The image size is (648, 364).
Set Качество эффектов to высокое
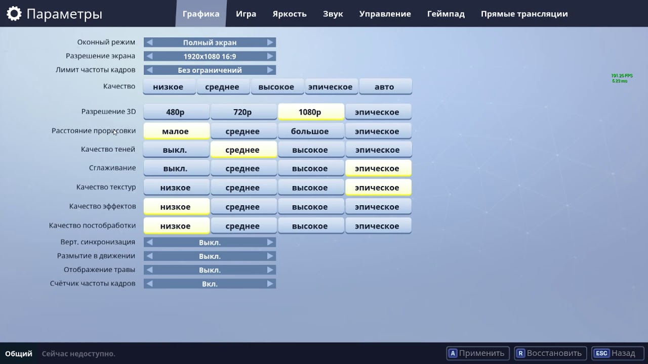point(310,207)
